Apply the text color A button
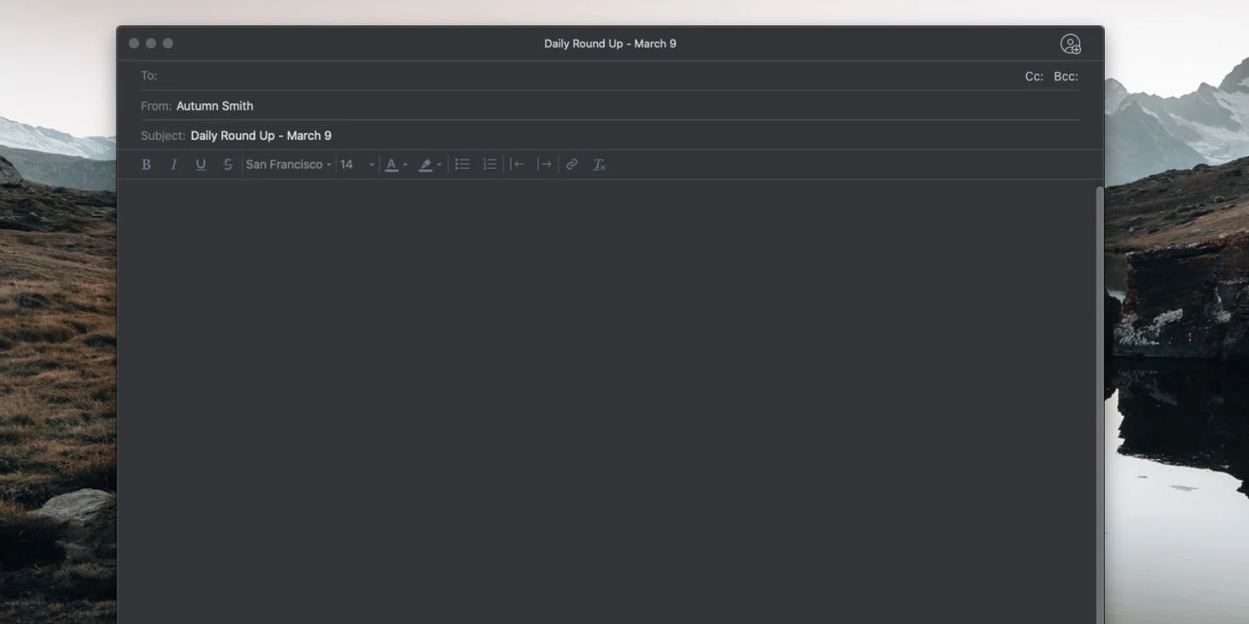Screen dimensions: 1249x624 click(391, 165)
